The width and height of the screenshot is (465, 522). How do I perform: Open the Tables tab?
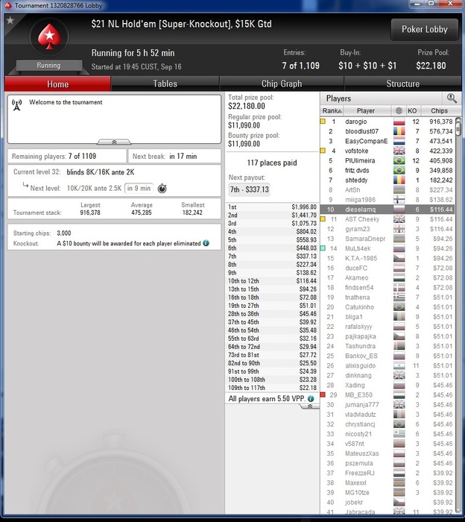(165, 84)
